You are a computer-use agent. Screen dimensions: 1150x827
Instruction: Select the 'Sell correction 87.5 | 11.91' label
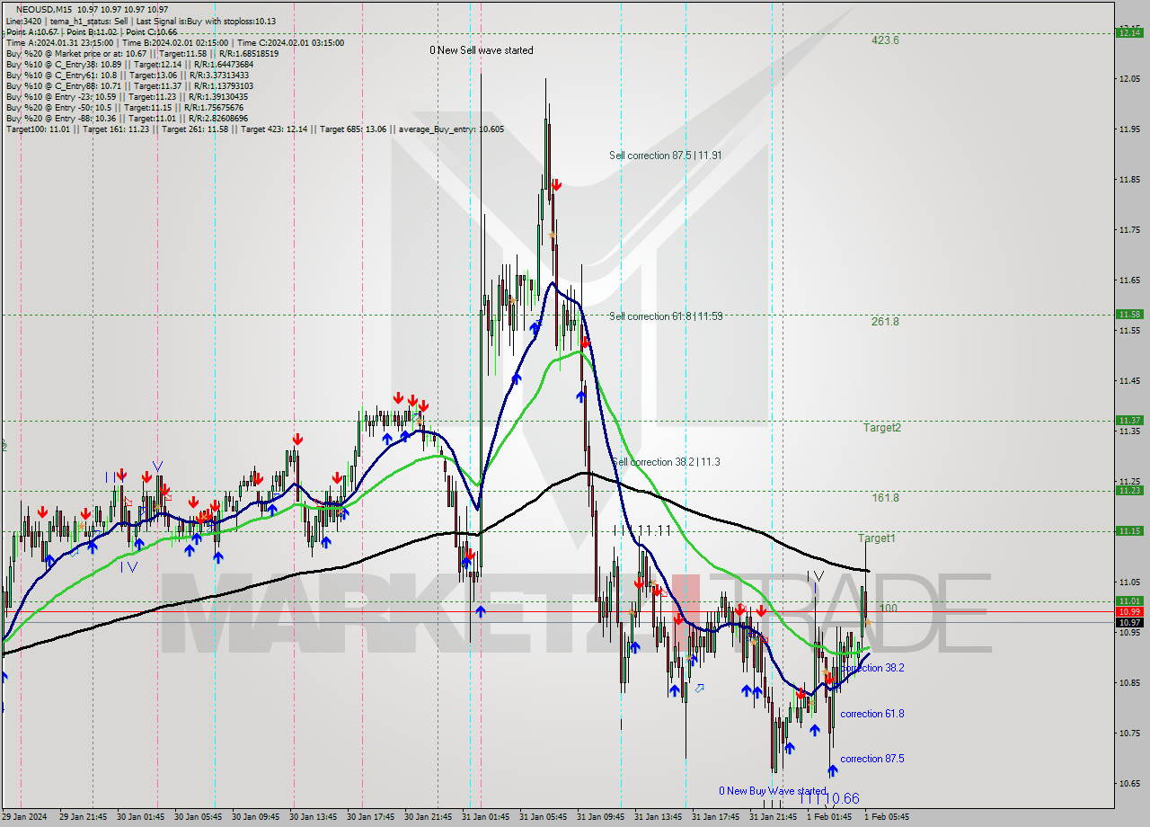pos(665,155)
